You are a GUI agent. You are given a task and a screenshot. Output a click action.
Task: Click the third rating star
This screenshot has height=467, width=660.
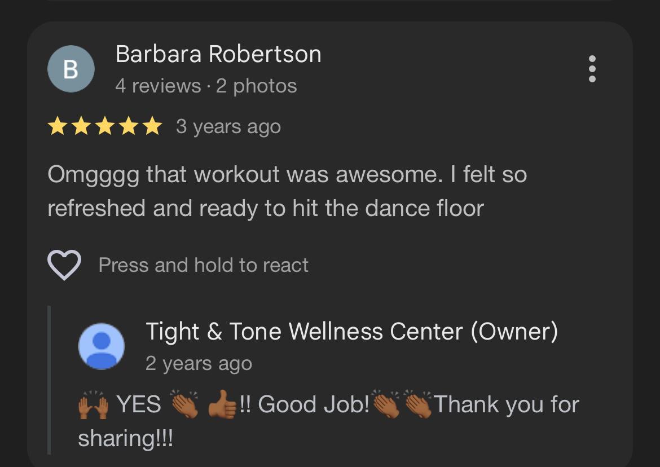pos(104,126)
